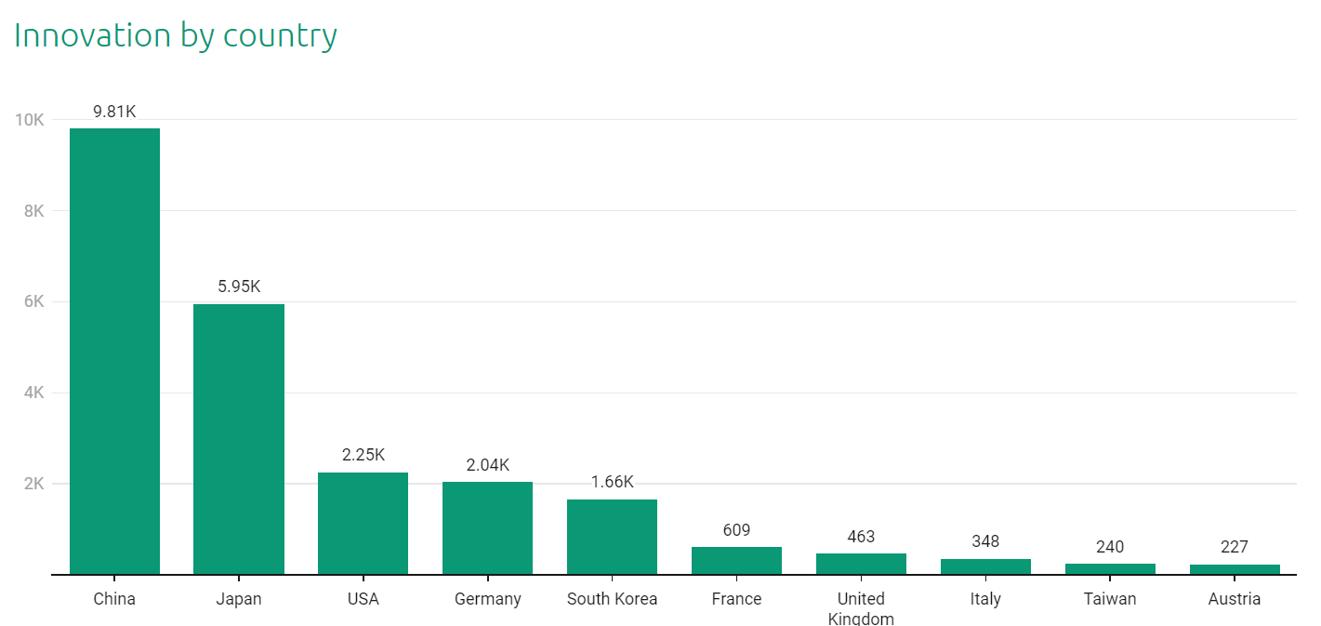Select the France bar
Screen dimensions: 1321x626
click(x=736, y=561)
